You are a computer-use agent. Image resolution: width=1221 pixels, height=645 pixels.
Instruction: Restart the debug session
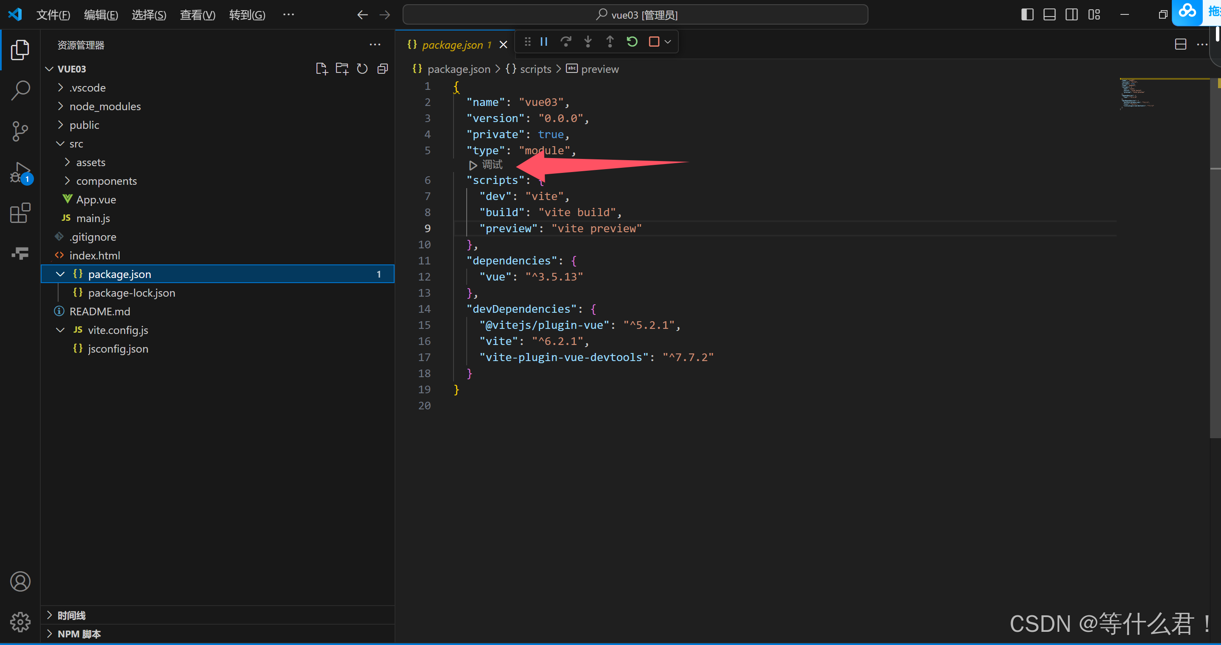632,42
